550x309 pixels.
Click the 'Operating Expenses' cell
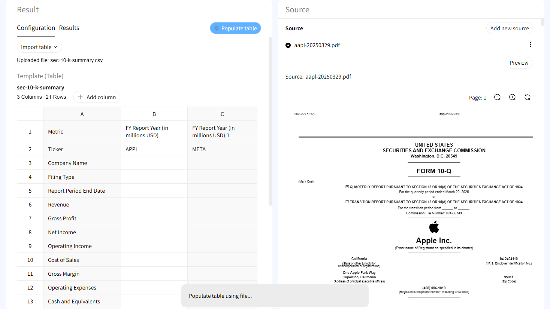(82, 288)
